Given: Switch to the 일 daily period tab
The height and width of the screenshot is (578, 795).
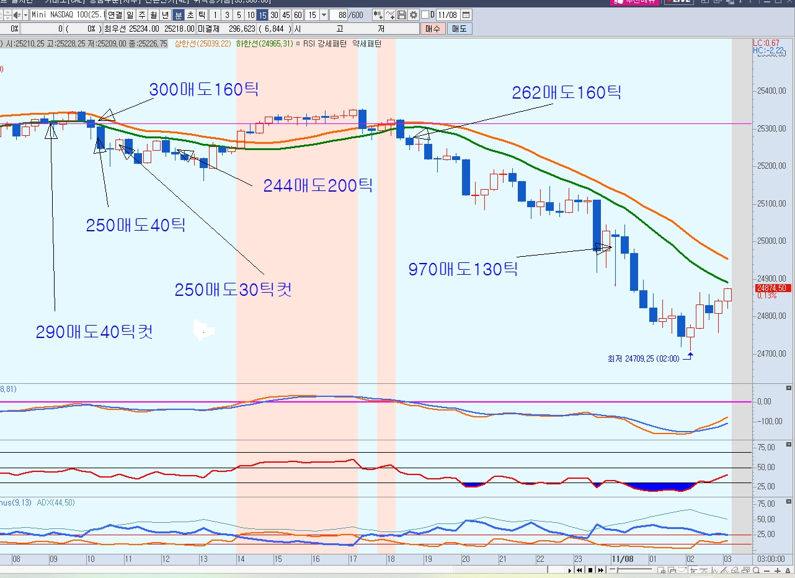Looking at the screenshot, I should pos(130,14).
